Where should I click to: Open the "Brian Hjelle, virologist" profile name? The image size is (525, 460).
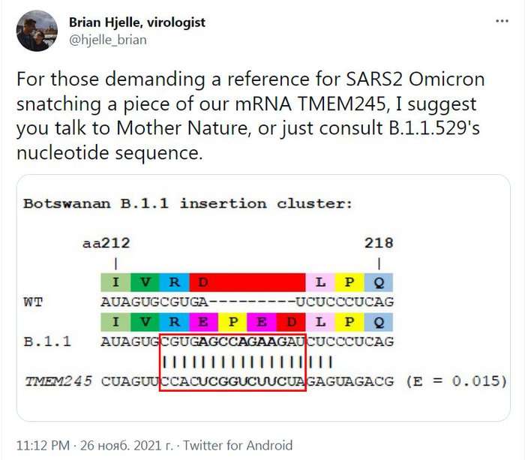(x=136, y=23)
